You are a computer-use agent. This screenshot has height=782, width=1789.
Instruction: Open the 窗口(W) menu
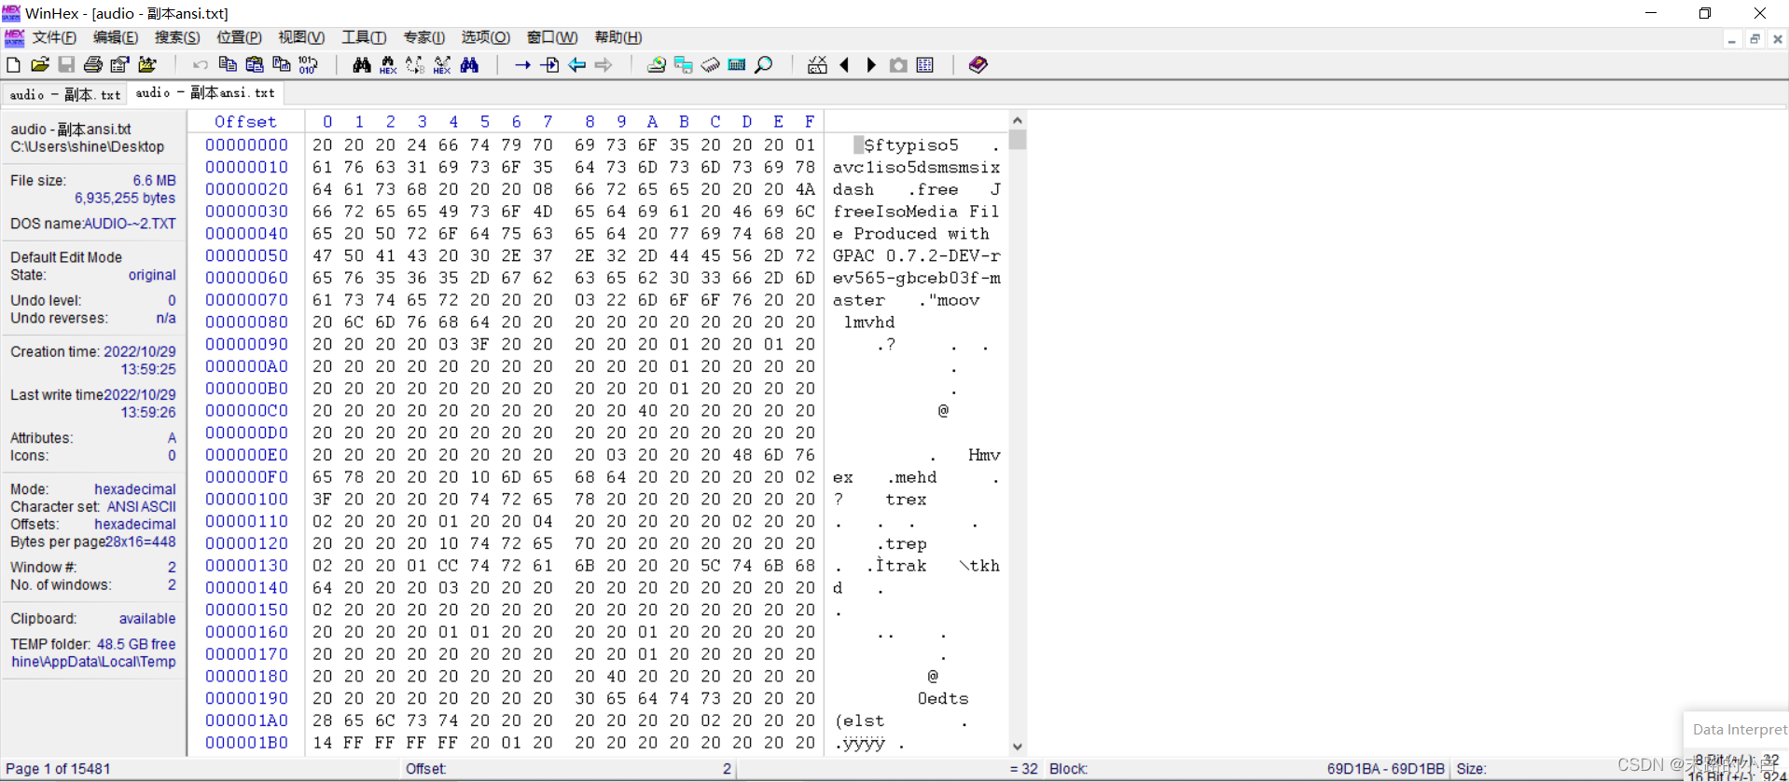tap(552, 37)
